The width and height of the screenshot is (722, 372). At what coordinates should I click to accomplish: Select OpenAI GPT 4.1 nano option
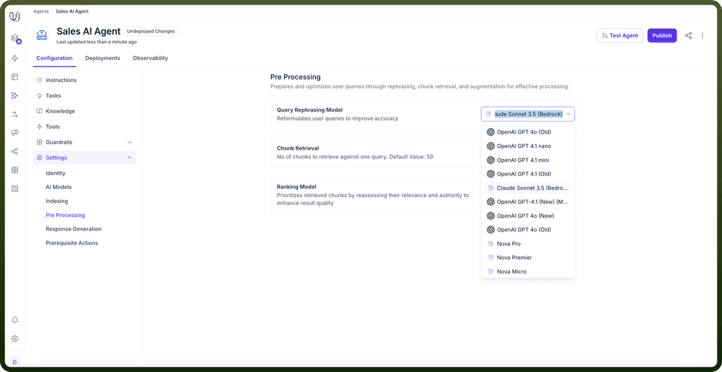(527, 146)
